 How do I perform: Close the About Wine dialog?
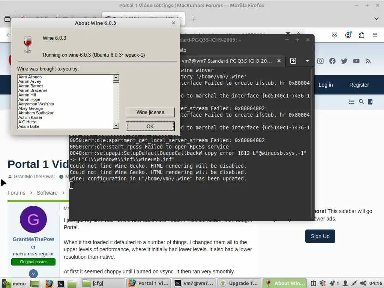(173, 23)
